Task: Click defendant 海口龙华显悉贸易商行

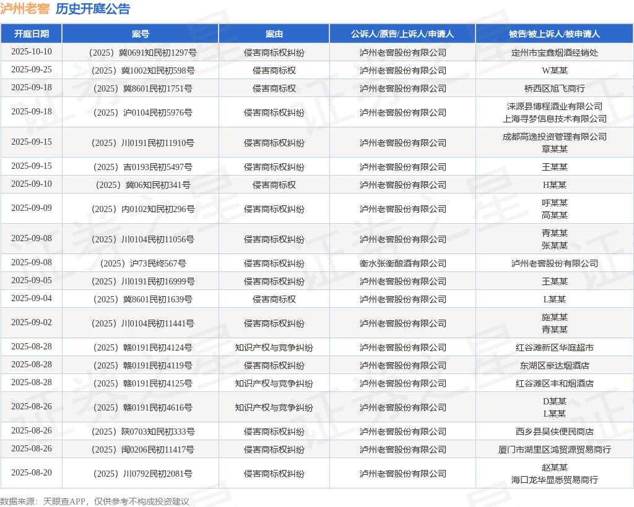Action: [554, 480]
